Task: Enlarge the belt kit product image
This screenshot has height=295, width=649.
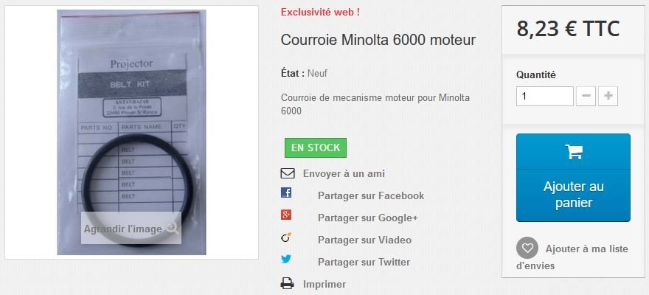Action: 131,133
